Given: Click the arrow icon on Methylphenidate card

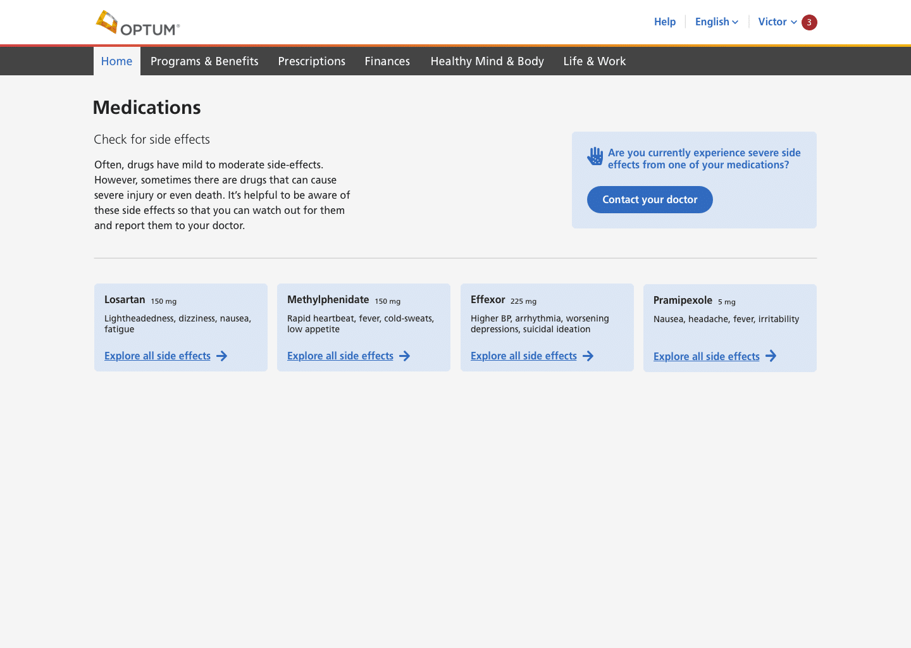Looking at the screenshot, I should pyautogui.click(x=405, y=356).
